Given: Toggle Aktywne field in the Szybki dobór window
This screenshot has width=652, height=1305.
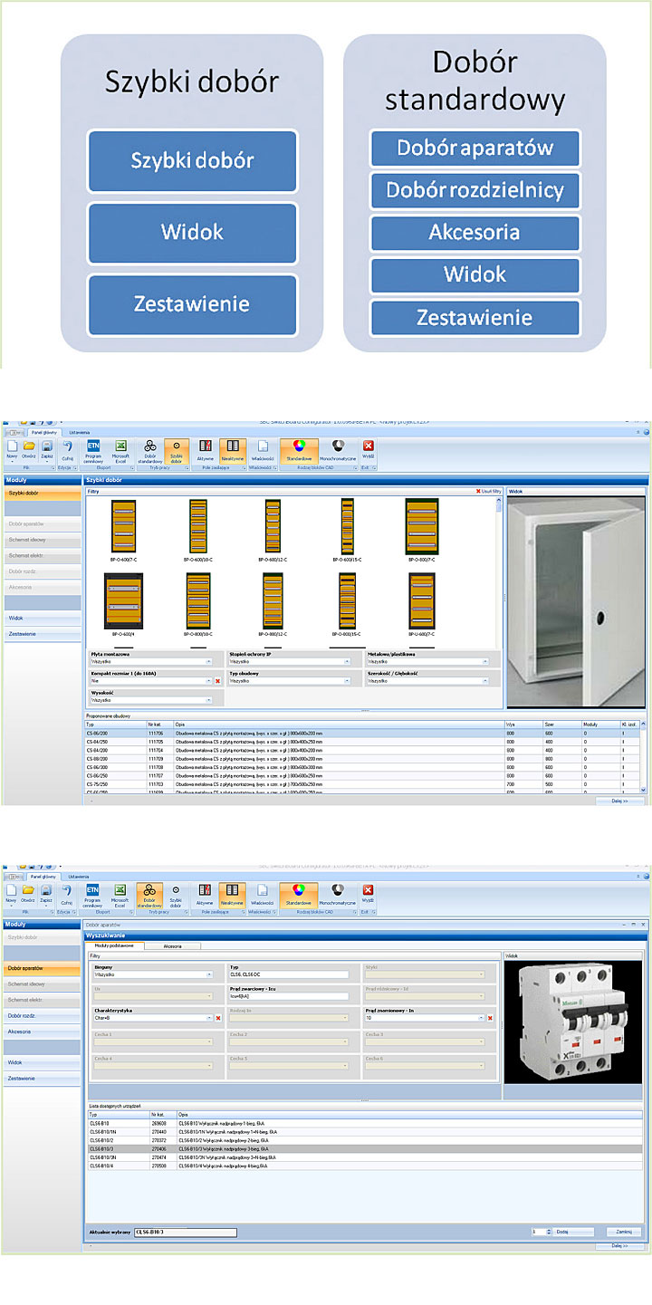Looking at the screenshot, I should [x=206, y=450].
